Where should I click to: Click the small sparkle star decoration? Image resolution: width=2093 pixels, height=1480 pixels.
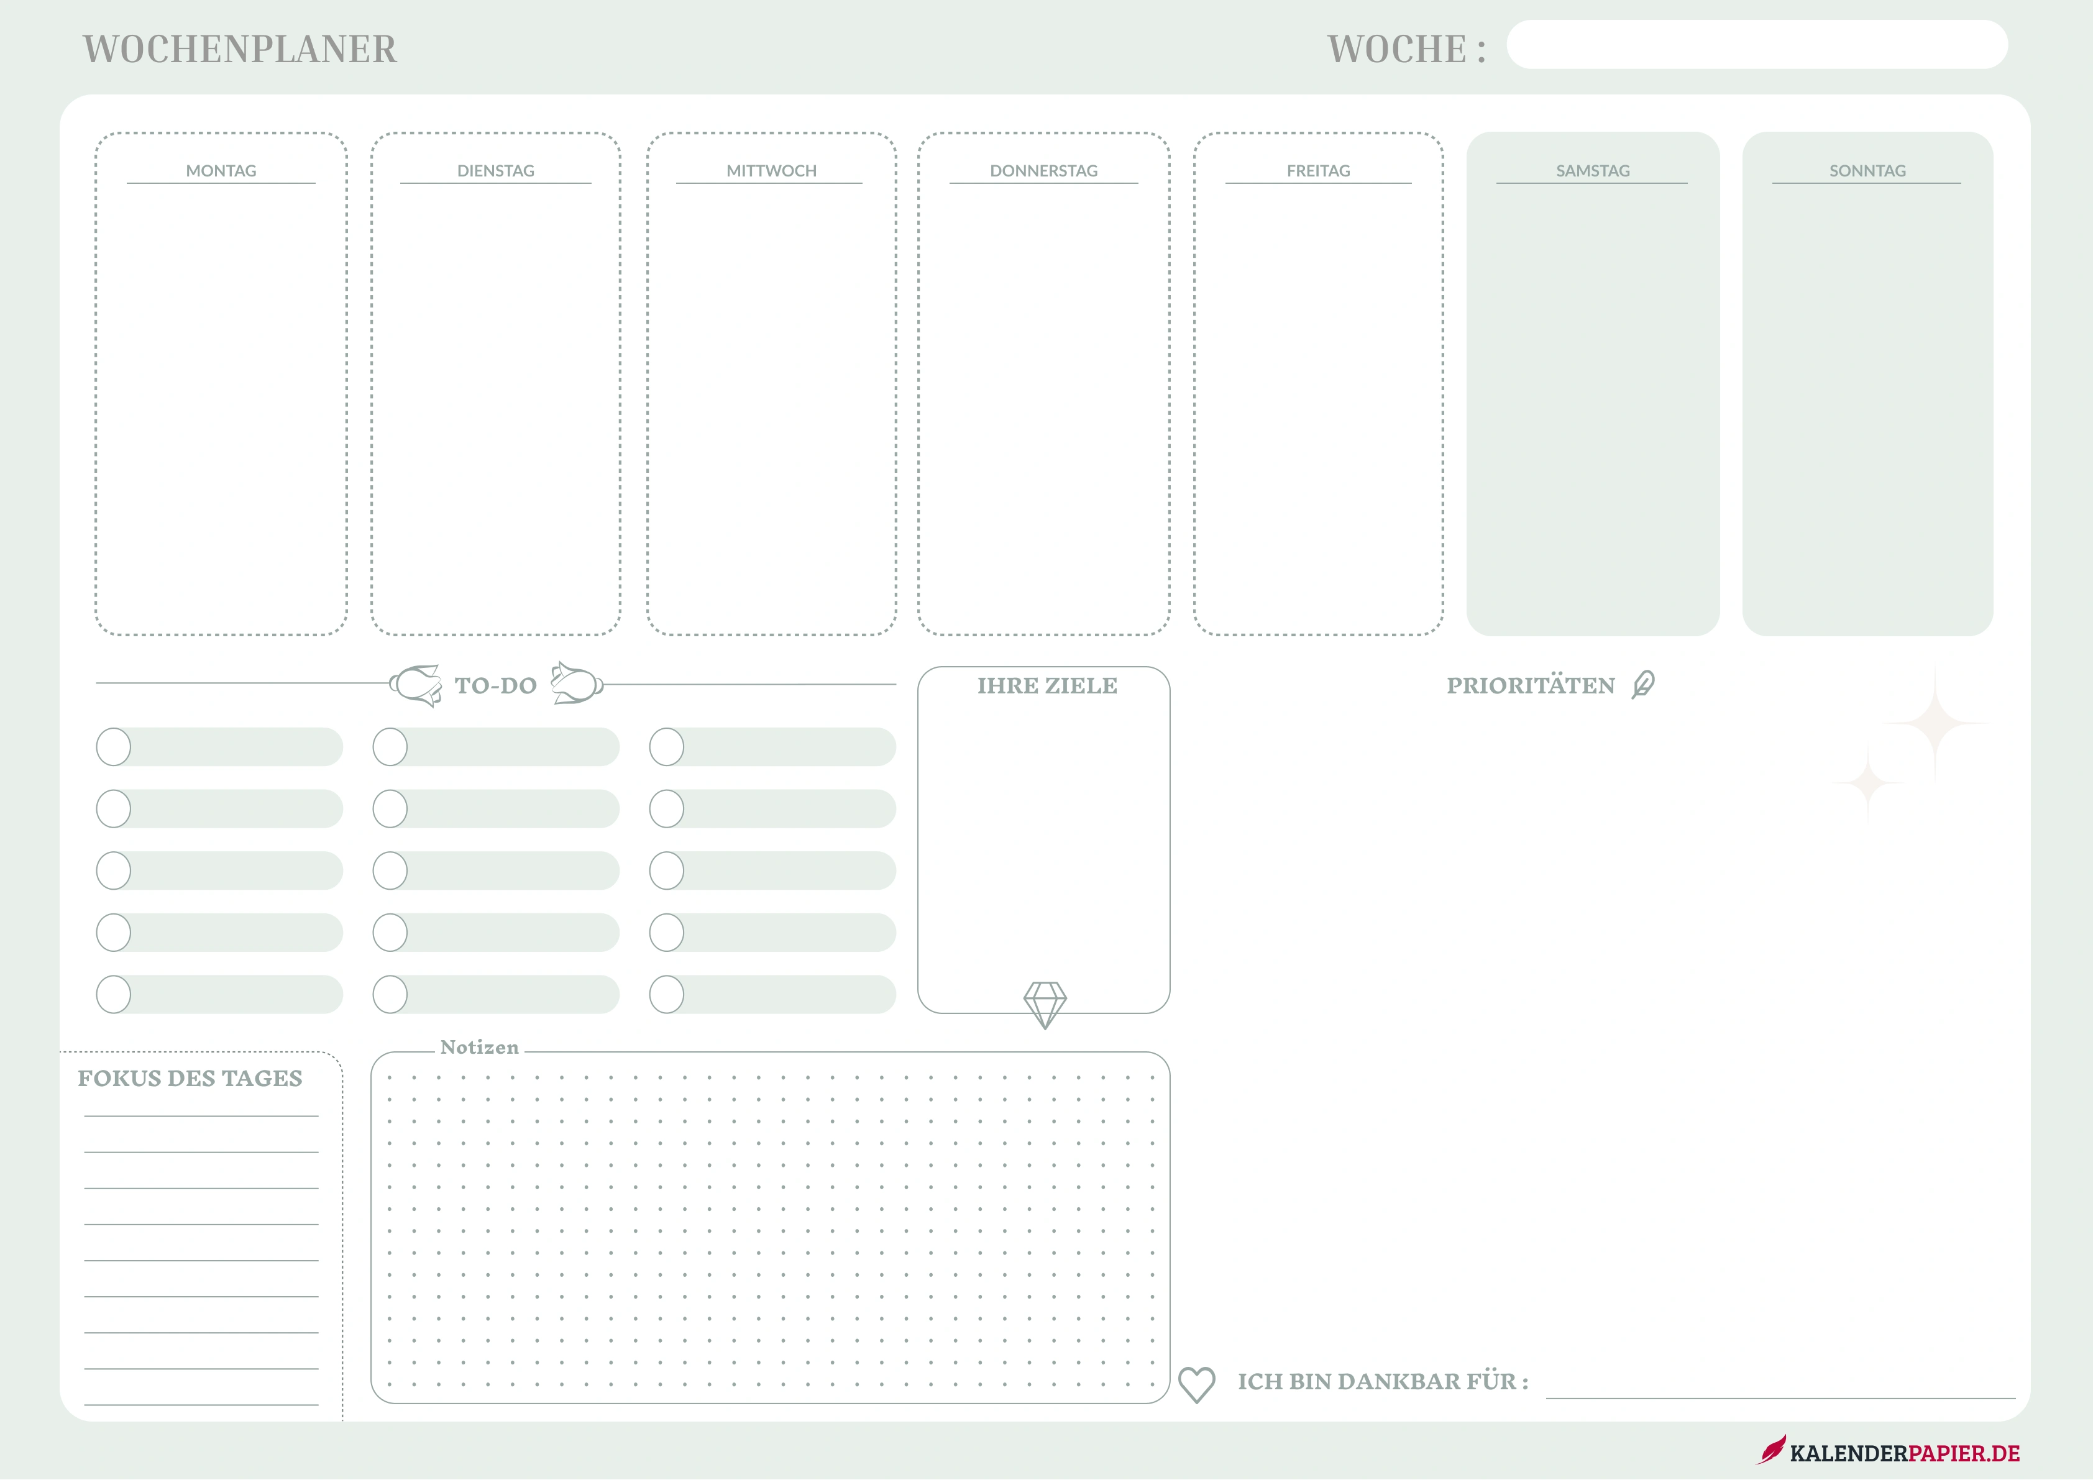click(x=1868, y=782)
